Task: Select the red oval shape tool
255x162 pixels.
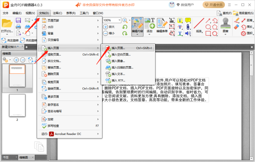Action: pos(208,27)
